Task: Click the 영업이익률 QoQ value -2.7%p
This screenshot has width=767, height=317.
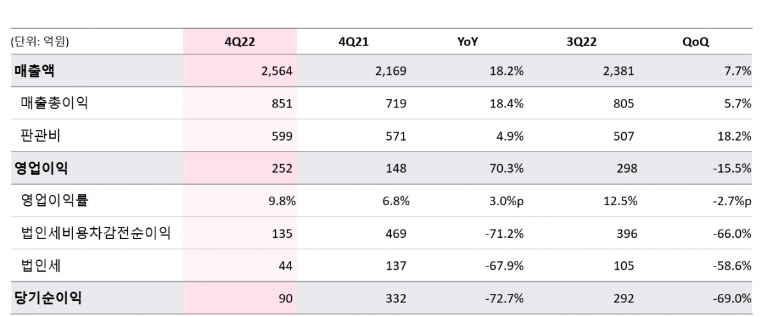Action: pos(732,201)
